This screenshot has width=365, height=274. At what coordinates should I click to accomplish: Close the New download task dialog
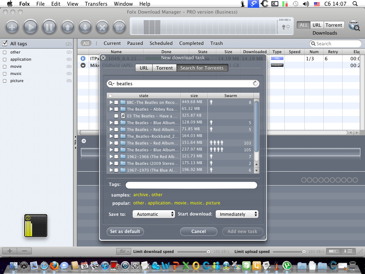point(103,57)
